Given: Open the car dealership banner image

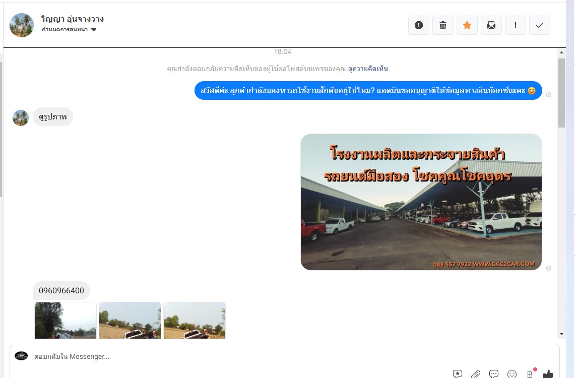Looking at the screenshot, I should pos(421,202).
